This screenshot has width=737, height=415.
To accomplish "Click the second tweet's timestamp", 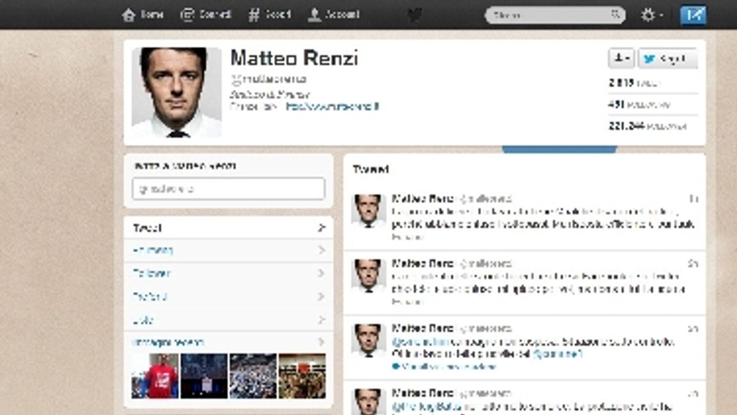I will pyautogui.click(x=693, y=264).
